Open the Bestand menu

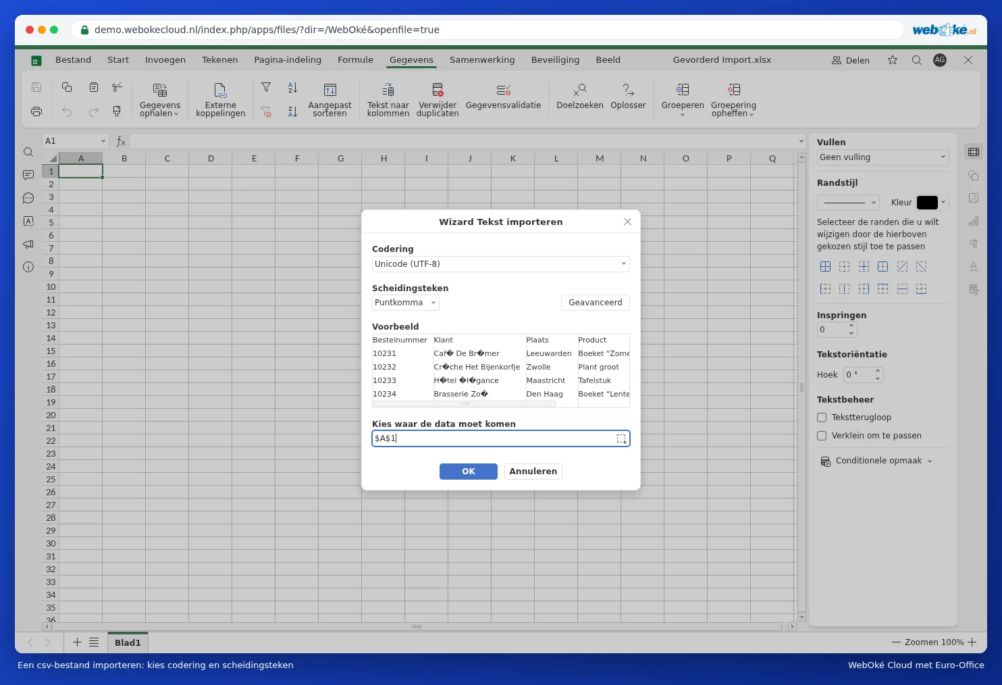point(73,60)
